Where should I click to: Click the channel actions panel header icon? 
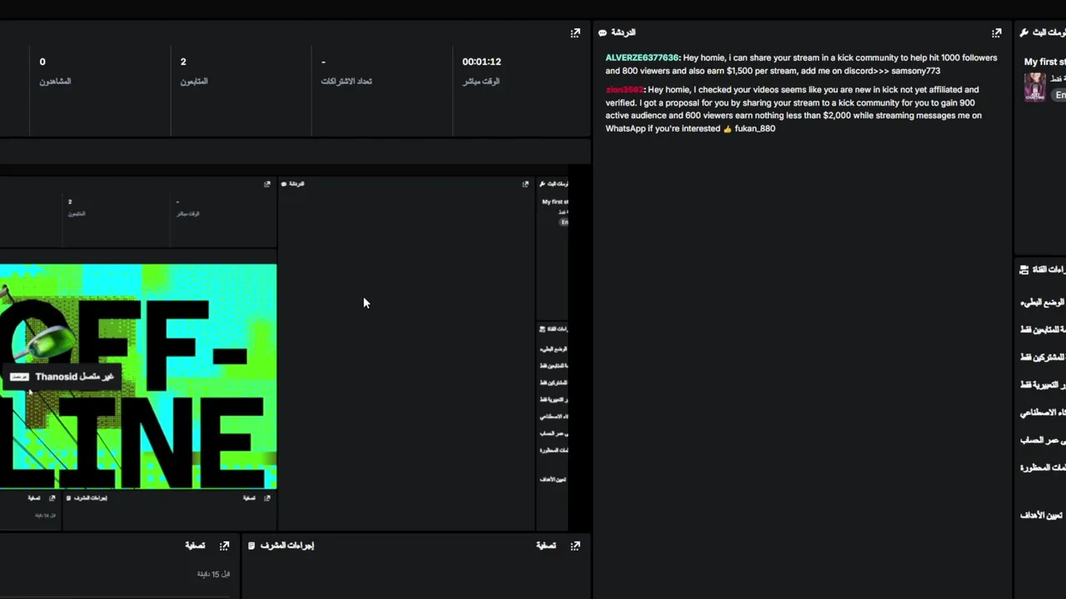point(1024,270)
